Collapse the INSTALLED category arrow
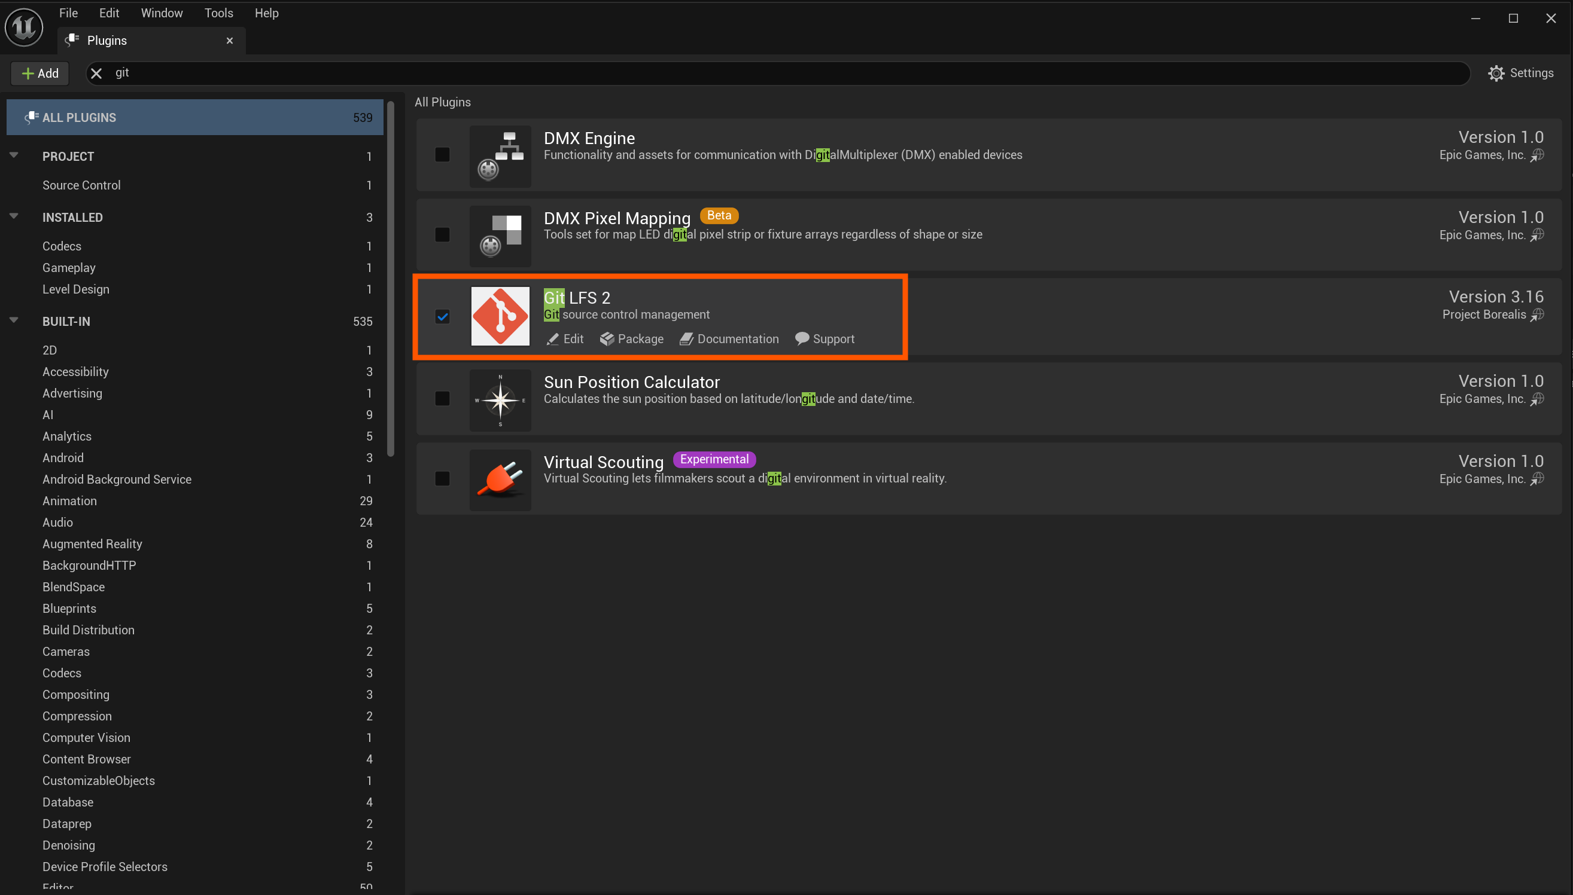The height and width of the screenshot is (895, 1573). click(14, 216)
